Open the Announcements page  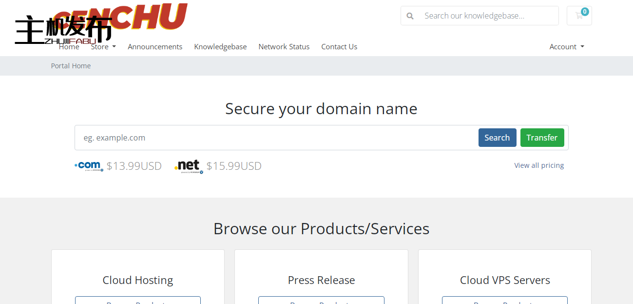pyautogui.click(x=155, y=46)
